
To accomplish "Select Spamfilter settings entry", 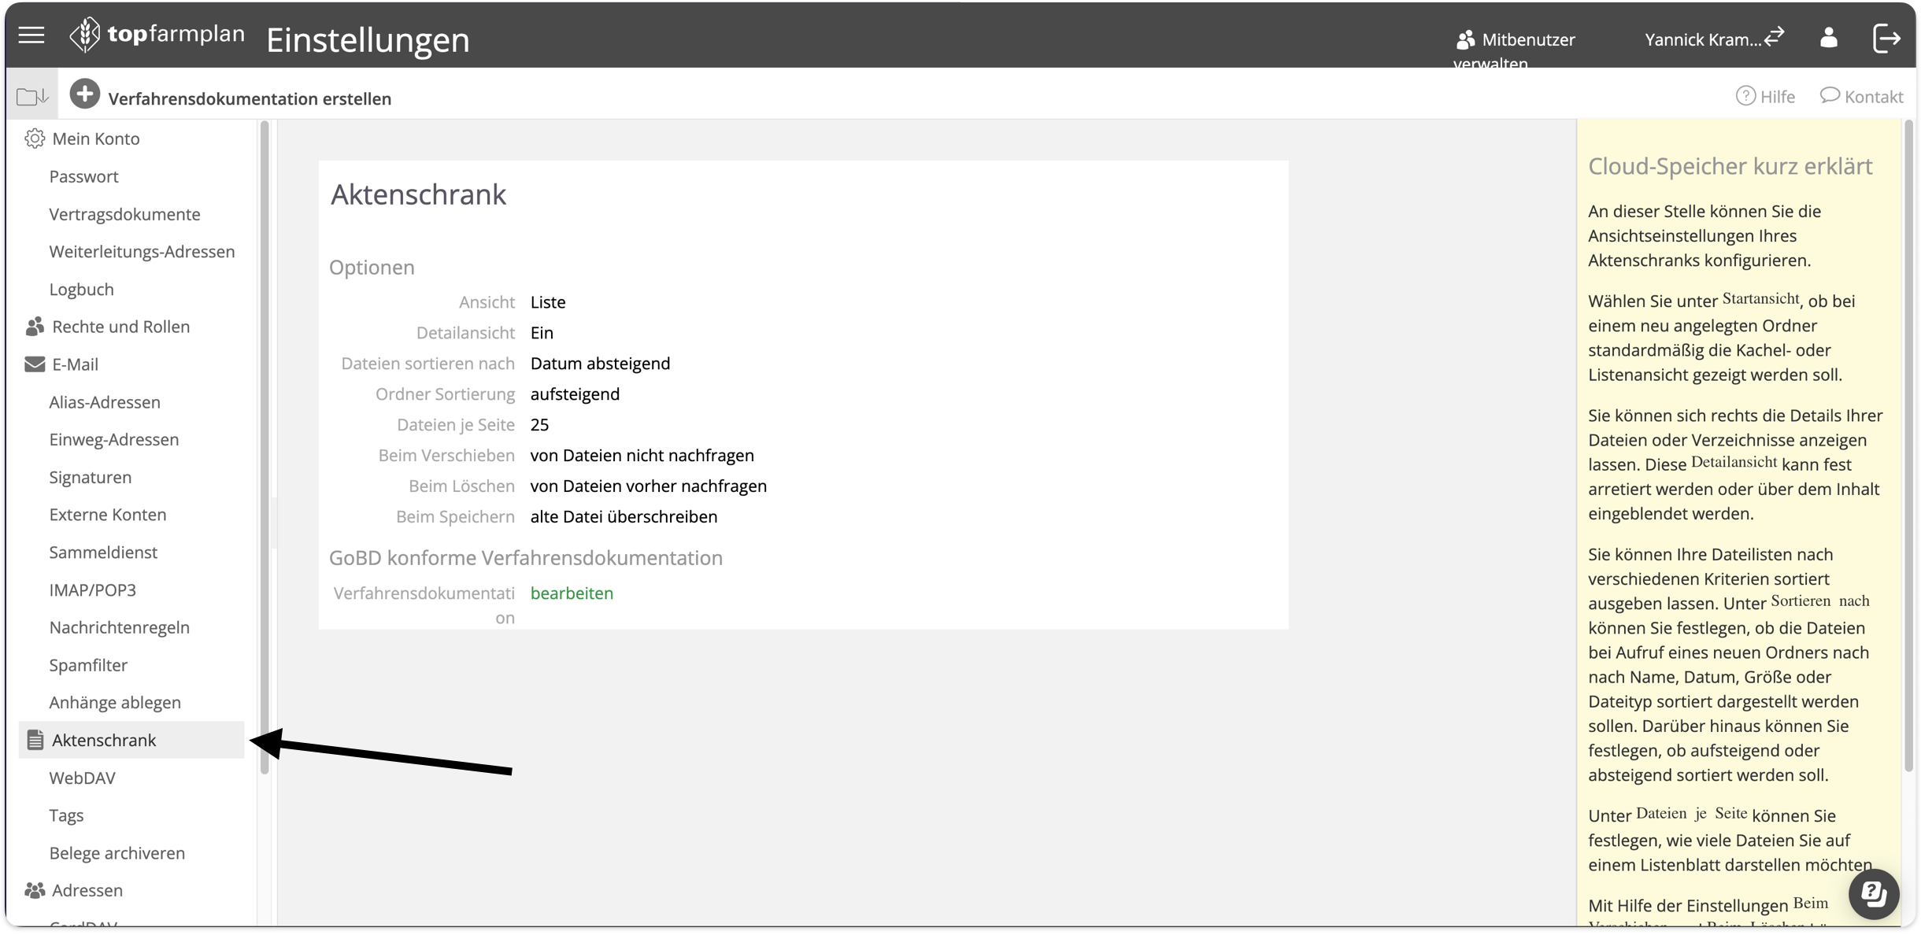I will (x=88, y=665).
